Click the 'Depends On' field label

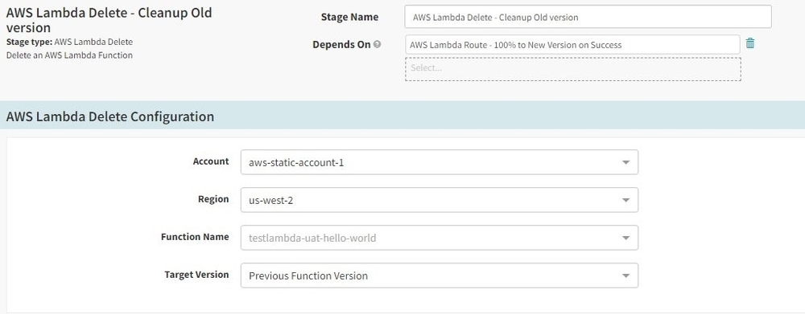pyautogui.click(x=341, y=44)
